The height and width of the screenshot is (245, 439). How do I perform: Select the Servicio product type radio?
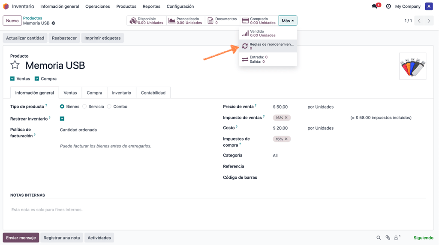[x=84, y=107]
